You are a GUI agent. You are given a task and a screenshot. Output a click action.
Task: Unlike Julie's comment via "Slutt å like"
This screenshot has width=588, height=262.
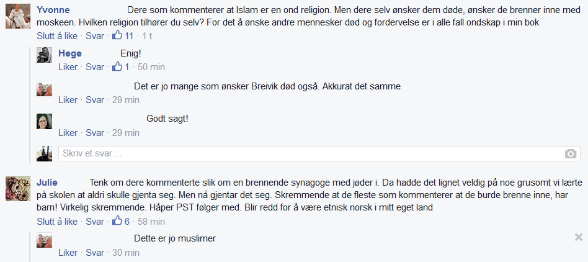[57, 222]
